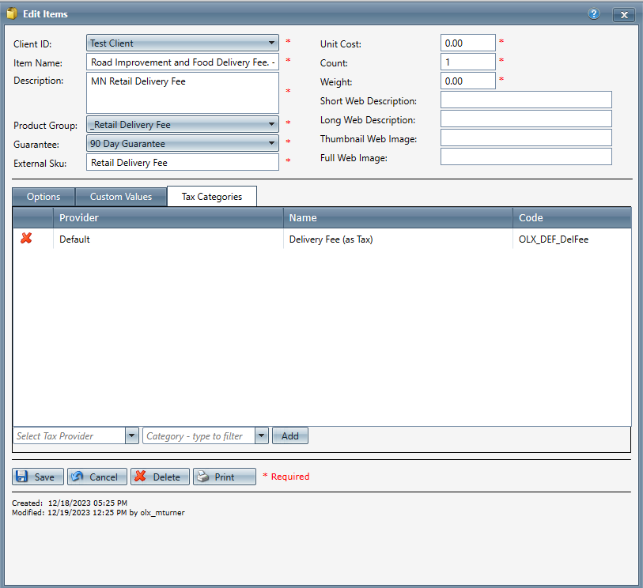
Task: Open the Guarantee dropdown
Action: tap(183, 143)
